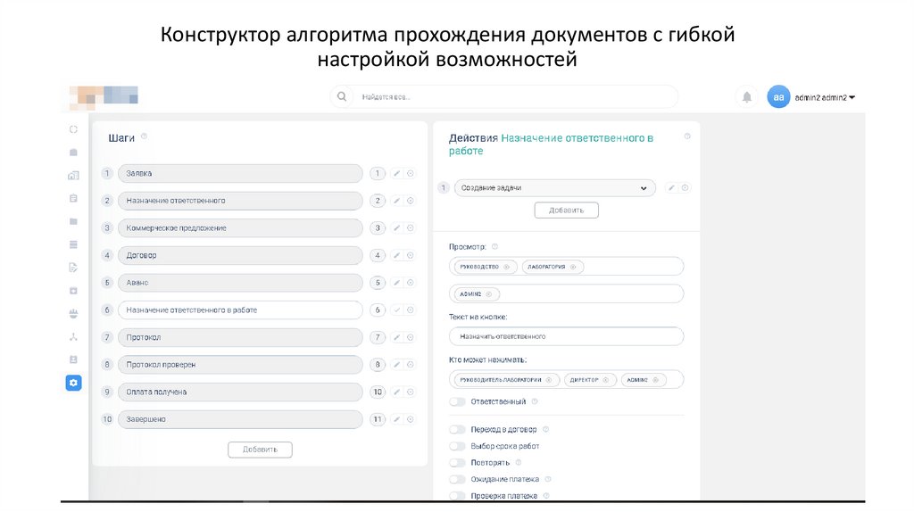
Task: Edit the 'Создание задачи' action with pencil
Action: point(672,188)
